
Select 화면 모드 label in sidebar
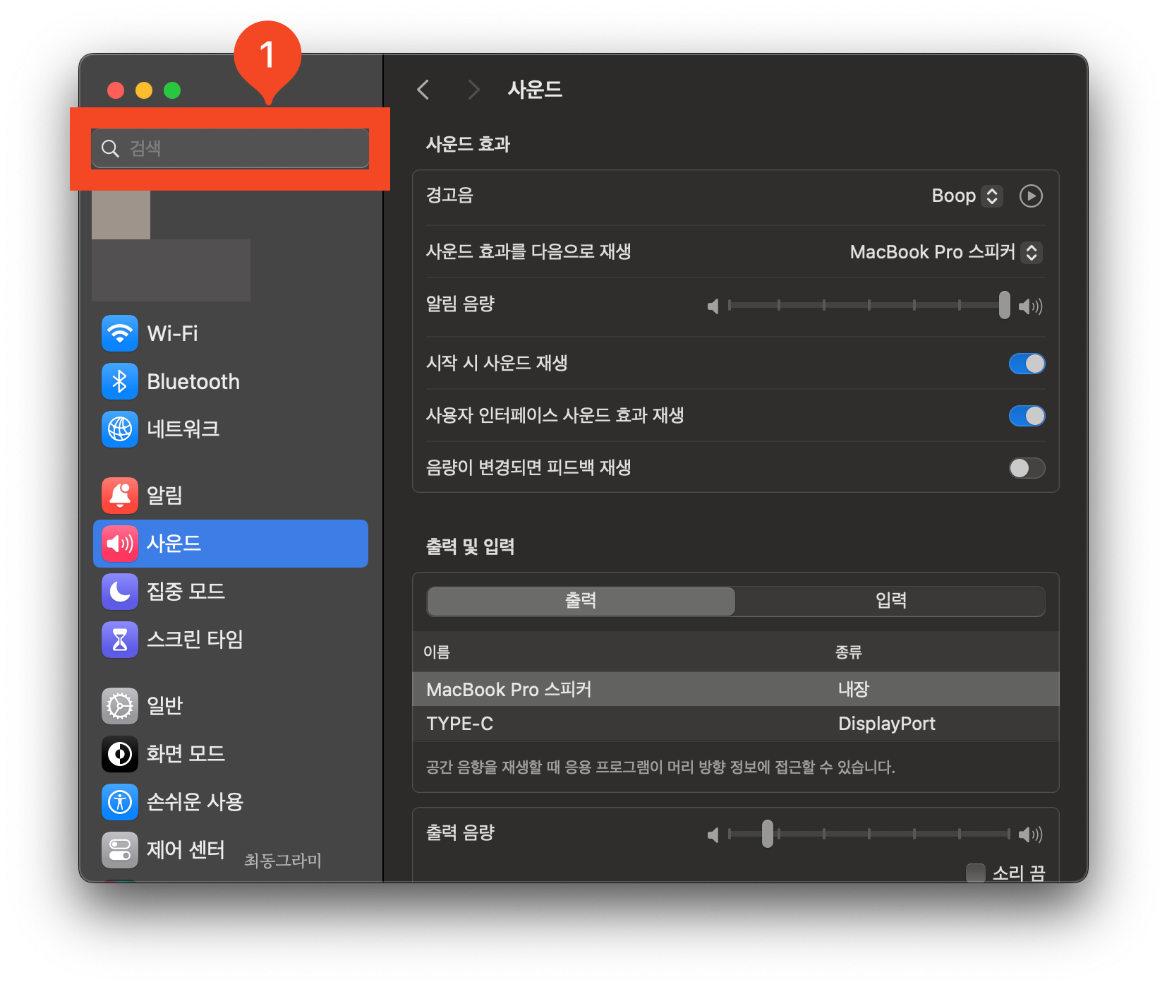tap(186, 754)
